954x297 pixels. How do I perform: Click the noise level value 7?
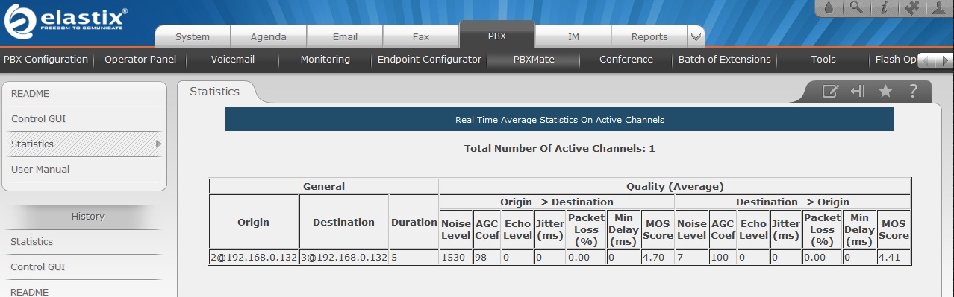[x=691, y=257]
